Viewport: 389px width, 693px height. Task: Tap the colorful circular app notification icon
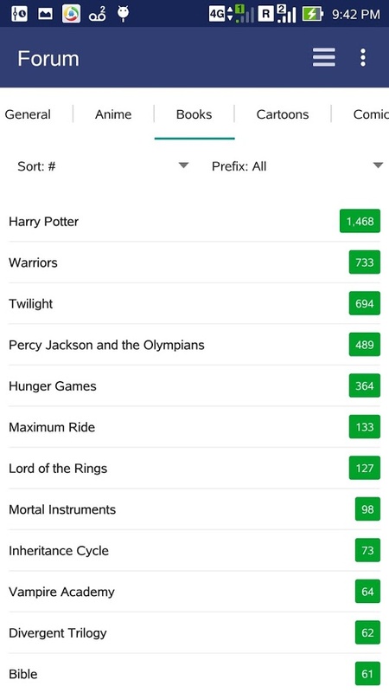click(71, 14)
